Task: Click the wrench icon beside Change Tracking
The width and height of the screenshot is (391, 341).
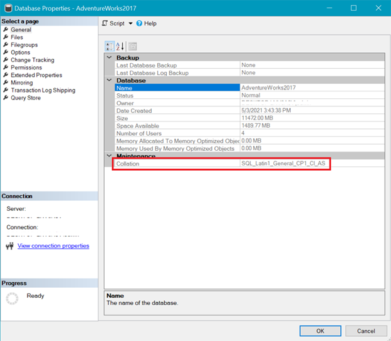Action: pos(6,60)
